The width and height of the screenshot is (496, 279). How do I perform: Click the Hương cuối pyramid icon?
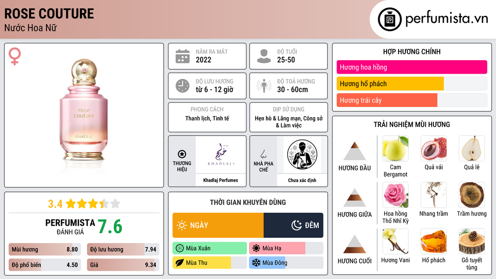coord(355,244)
